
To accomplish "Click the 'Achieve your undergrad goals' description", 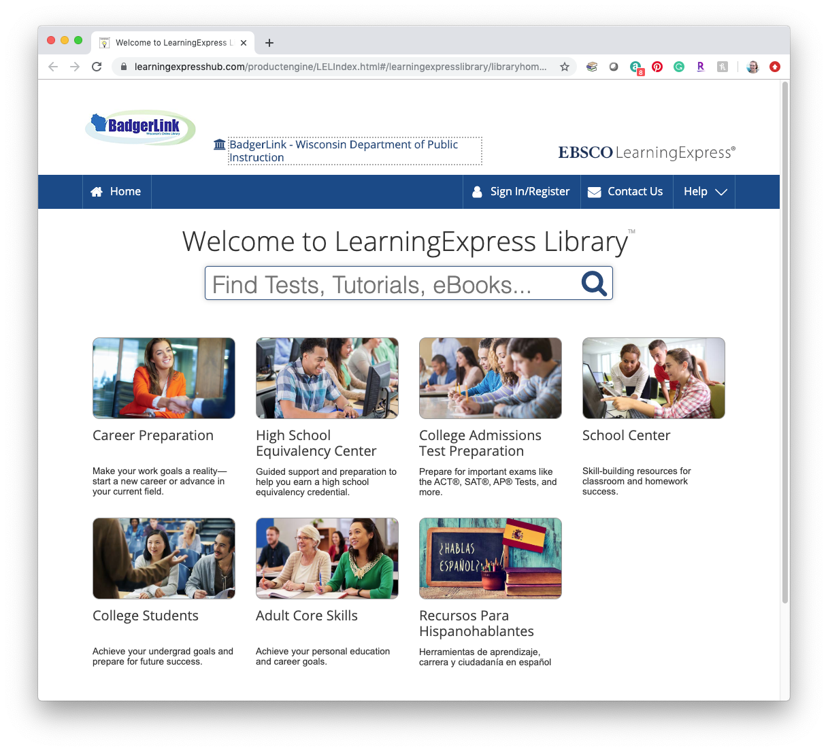I will (x=163, y=656).
